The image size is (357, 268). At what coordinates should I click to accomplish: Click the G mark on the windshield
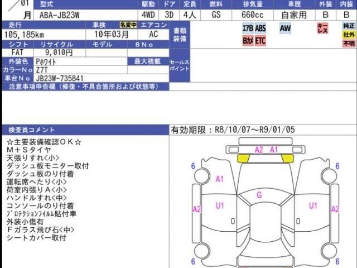tap(259, 195)
